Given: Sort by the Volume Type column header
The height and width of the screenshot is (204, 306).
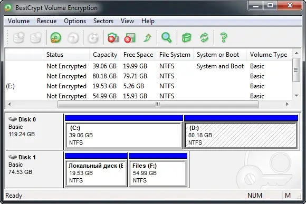Looking at the screenshot, I should point(269,55).
